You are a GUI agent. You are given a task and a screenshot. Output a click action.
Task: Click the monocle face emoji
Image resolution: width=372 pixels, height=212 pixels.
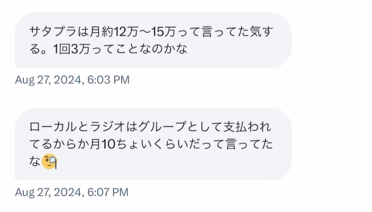pyautogui.click(x=49, y=162)
